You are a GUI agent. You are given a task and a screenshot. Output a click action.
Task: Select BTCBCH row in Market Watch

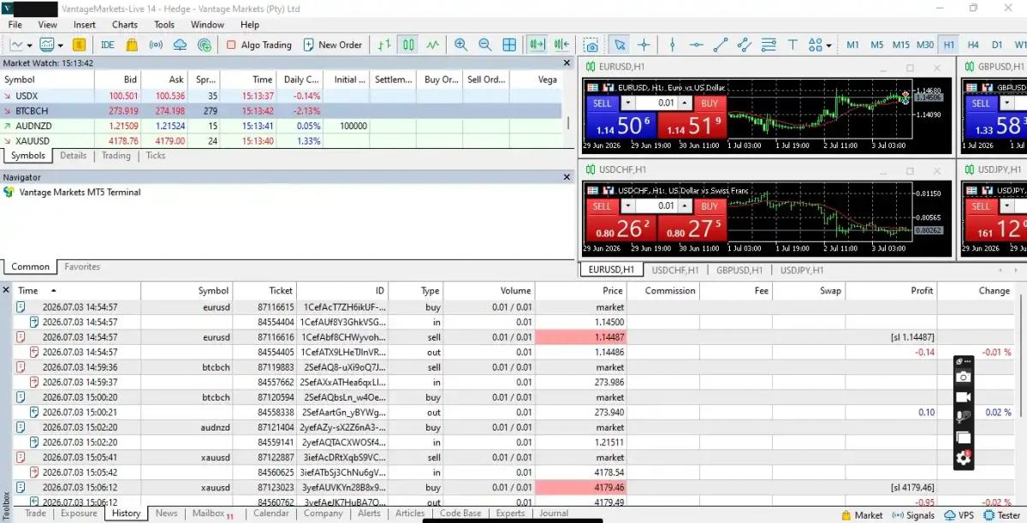(281, 111)
